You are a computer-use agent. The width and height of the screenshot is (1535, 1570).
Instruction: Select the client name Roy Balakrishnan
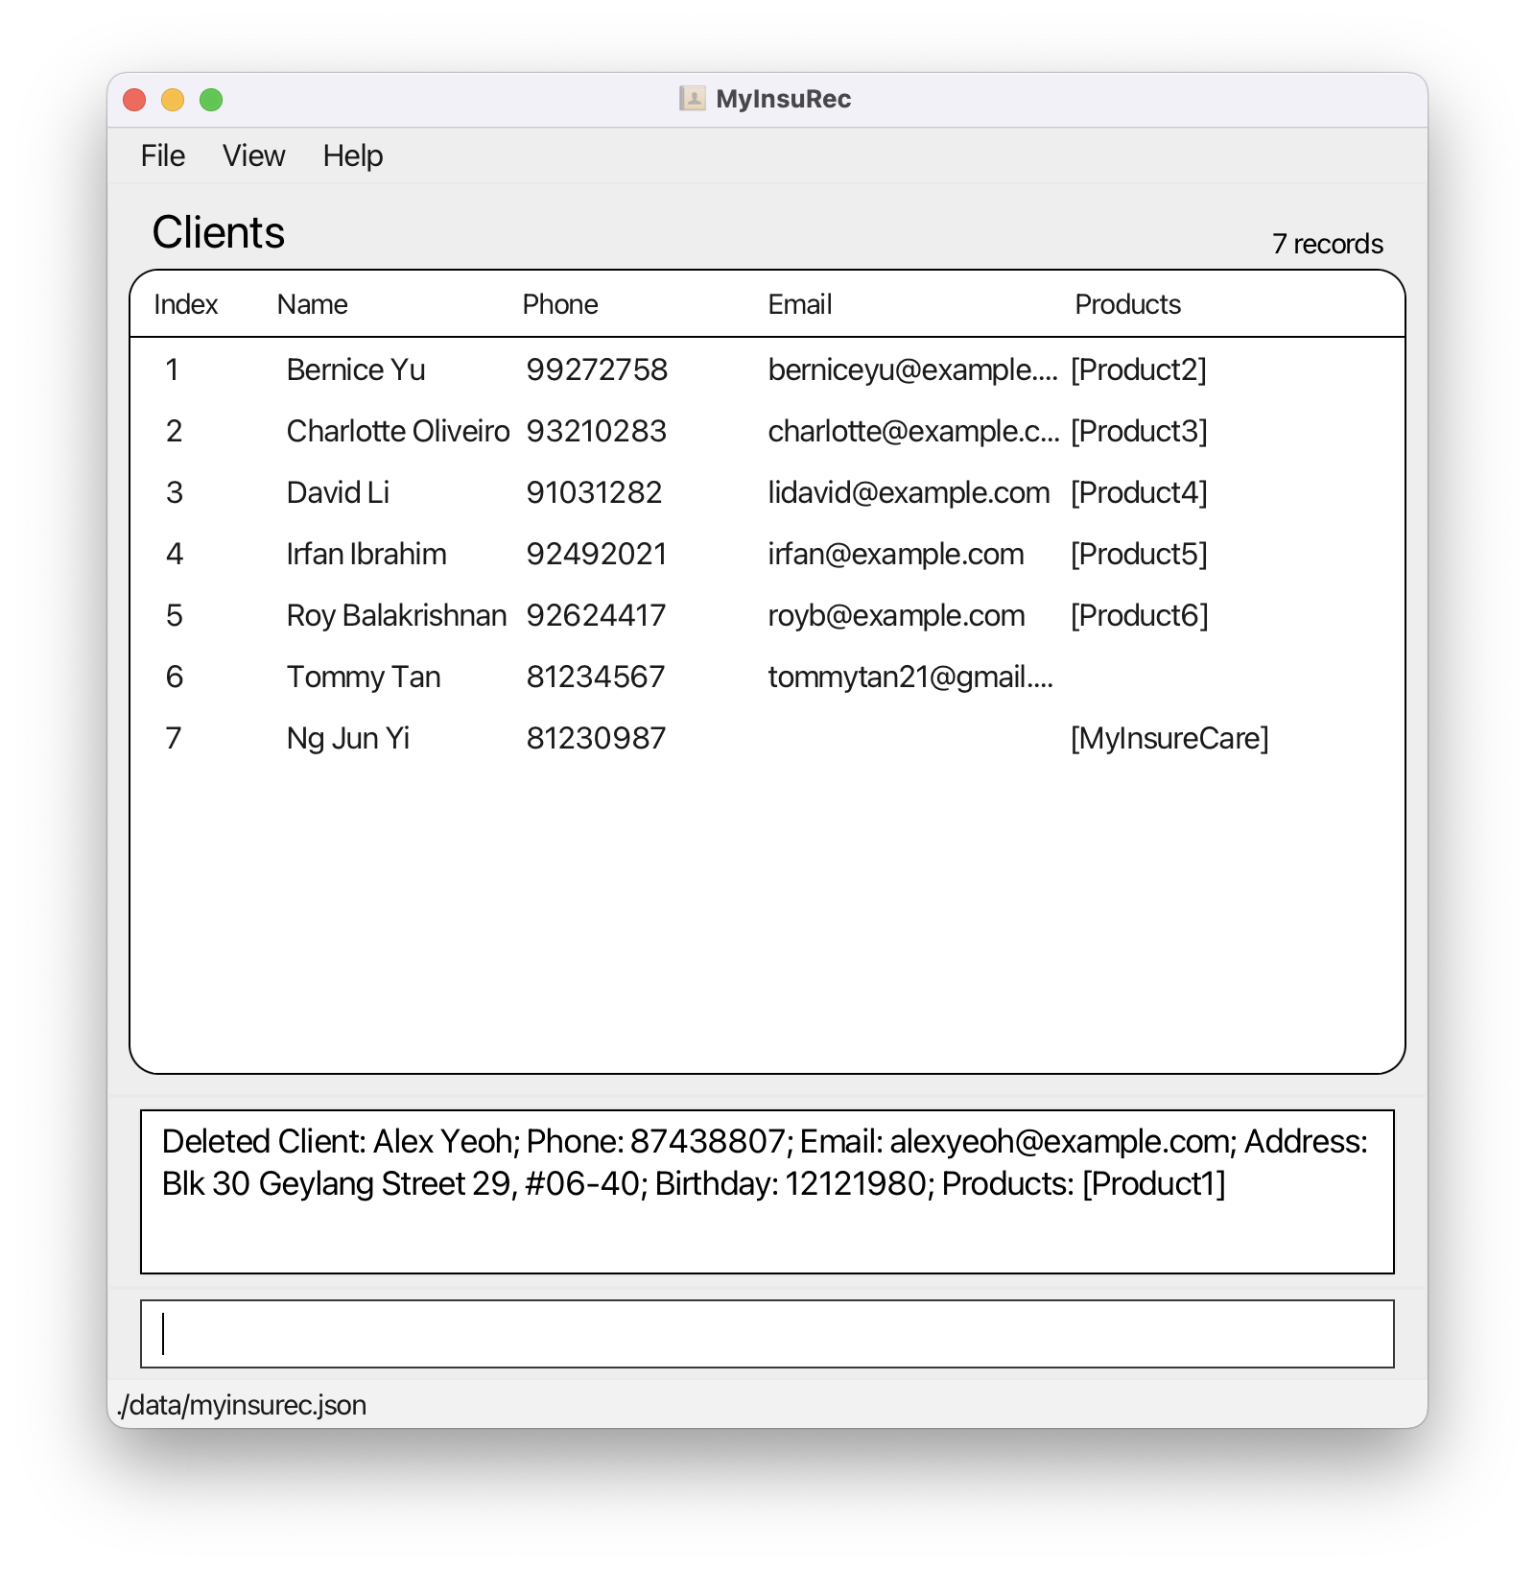[x=396, y=615]
